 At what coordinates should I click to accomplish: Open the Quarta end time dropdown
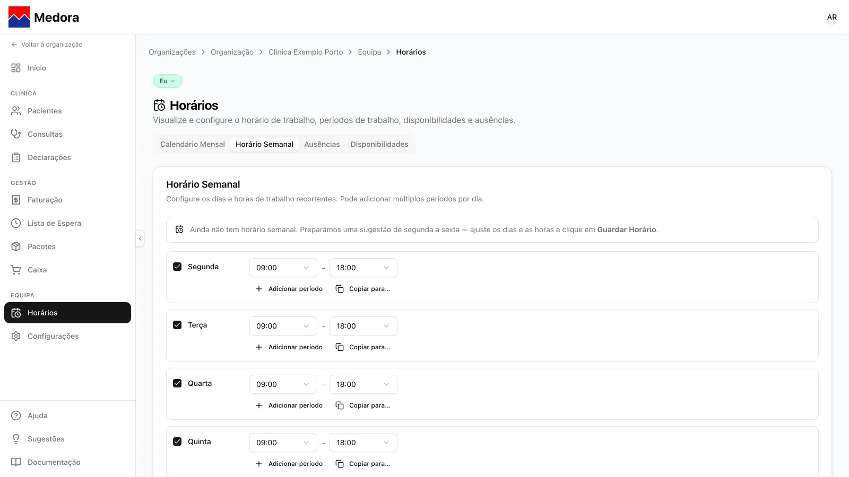363,384
